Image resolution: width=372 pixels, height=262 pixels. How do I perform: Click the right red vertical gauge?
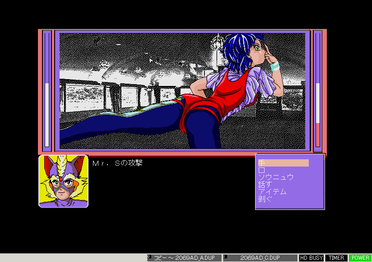point(317,91)
